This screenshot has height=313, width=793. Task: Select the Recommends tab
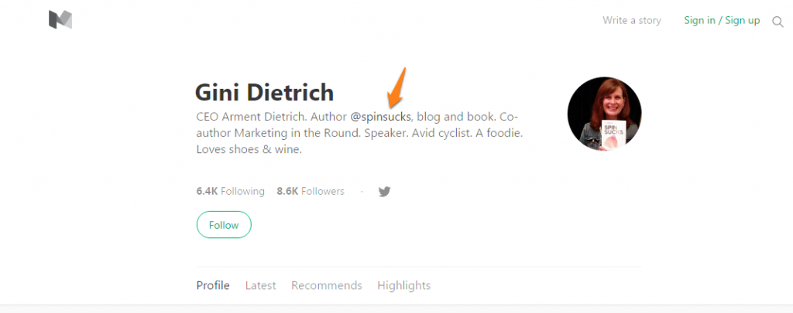click(x=326, y=285)
